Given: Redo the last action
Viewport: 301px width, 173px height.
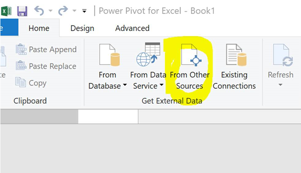Looking at the screenshot, I should coord(63,11).
